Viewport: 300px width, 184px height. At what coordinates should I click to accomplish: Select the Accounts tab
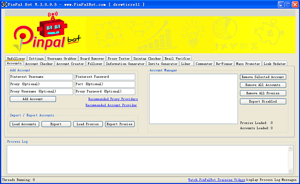pyautogui.click(x=15, y=64)
